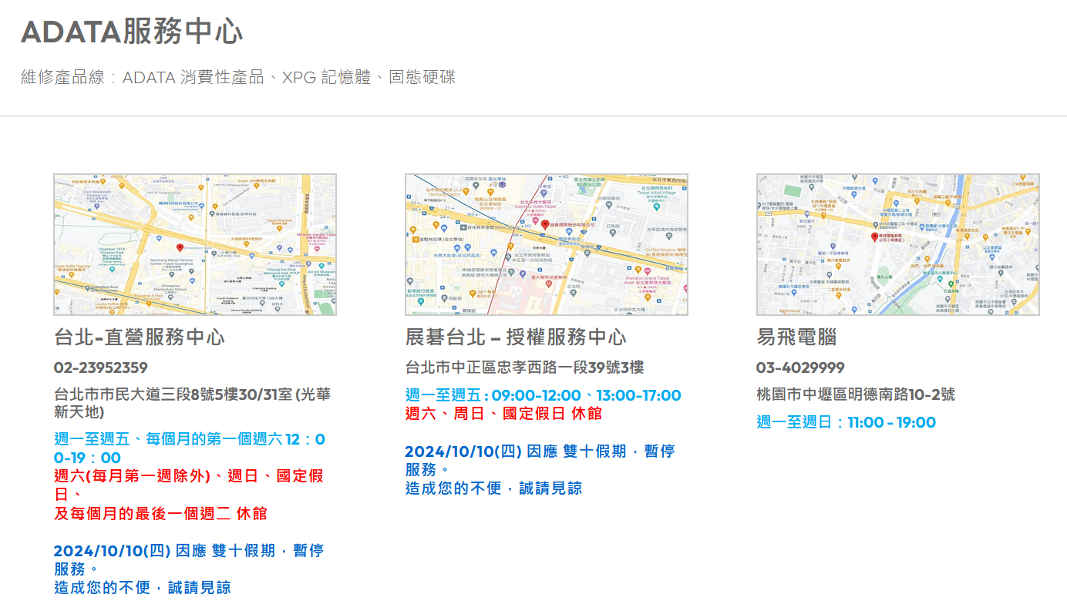
Task: Click the red pin on the 展碁台北 map
Action: pyautogui.click(x=544, y=224)
